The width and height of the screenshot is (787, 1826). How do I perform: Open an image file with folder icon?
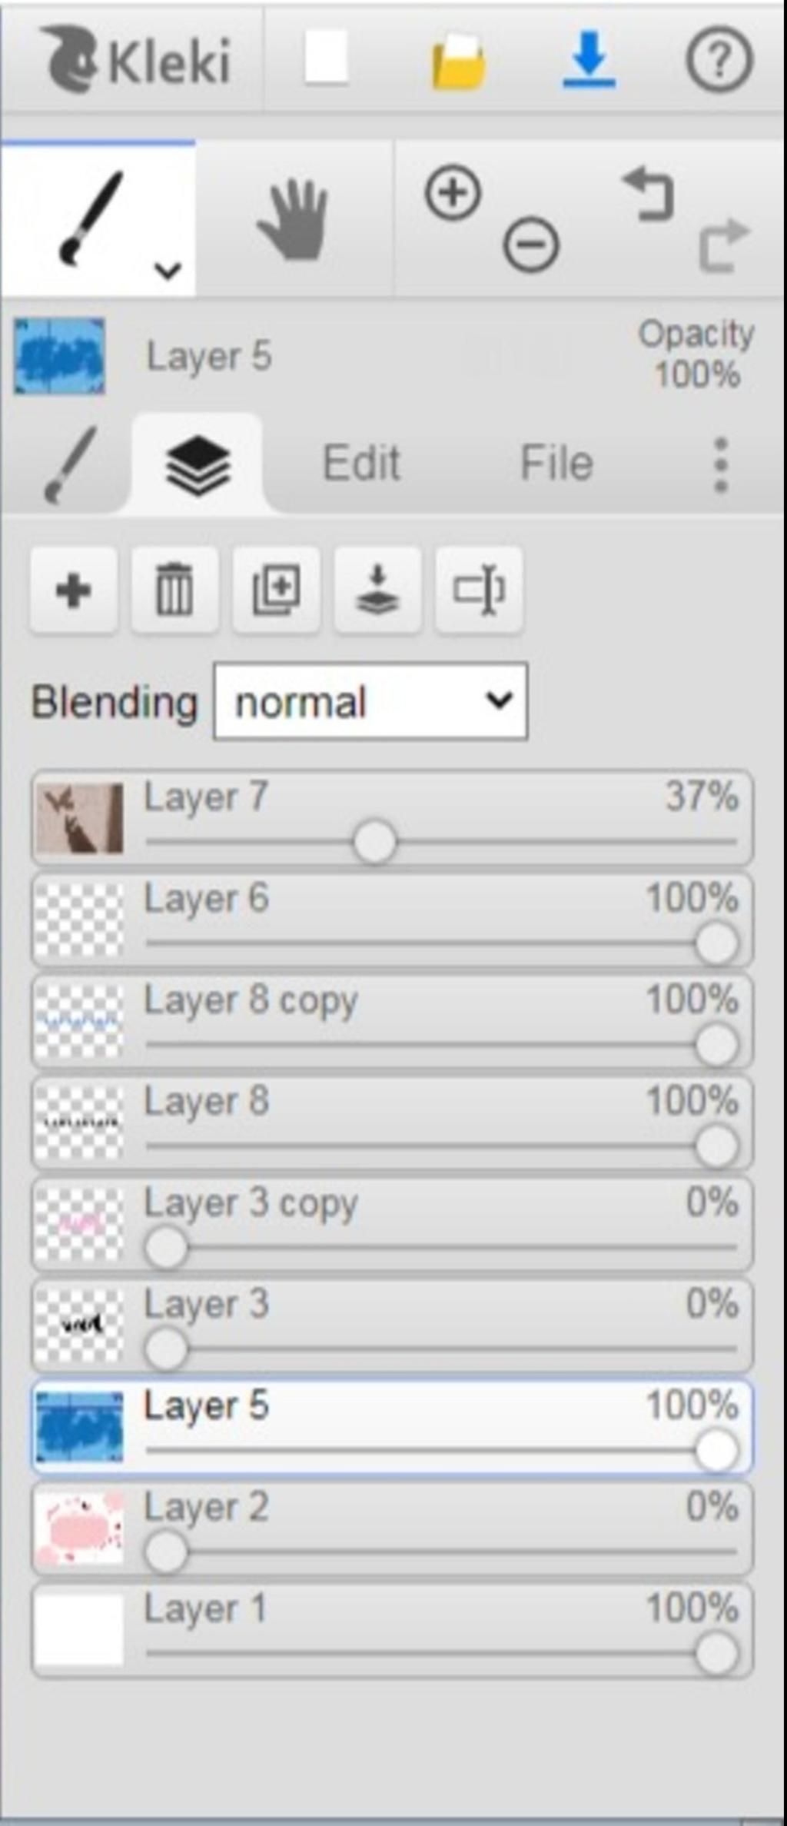pyautogui.click(x=458, y=62)
